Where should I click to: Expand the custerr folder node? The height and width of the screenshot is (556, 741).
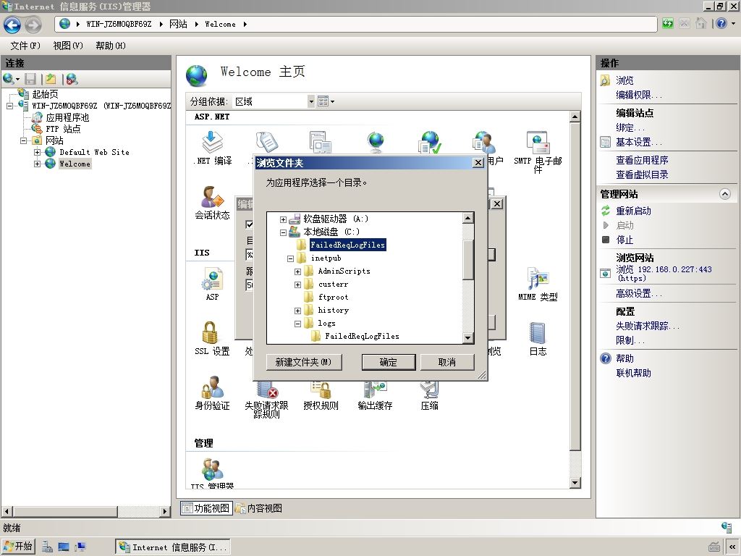[x=297, y=285]
